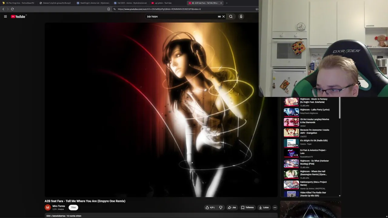Click the playlist scroll-down arrow
Screen dimensions: 388x218
339,196
